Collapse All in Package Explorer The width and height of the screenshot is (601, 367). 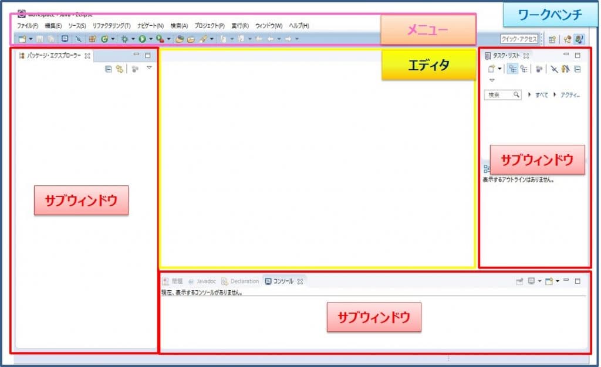(109, 69)
